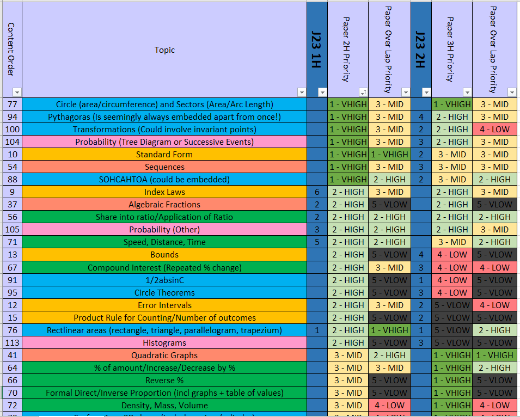This screenshot has width=520, height=417.
Task: Open the Topic column filter dropdown
Action: tap(302, 92)
